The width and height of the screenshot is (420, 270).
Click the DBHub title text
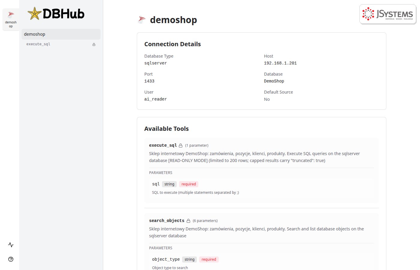tap(64, 14)
